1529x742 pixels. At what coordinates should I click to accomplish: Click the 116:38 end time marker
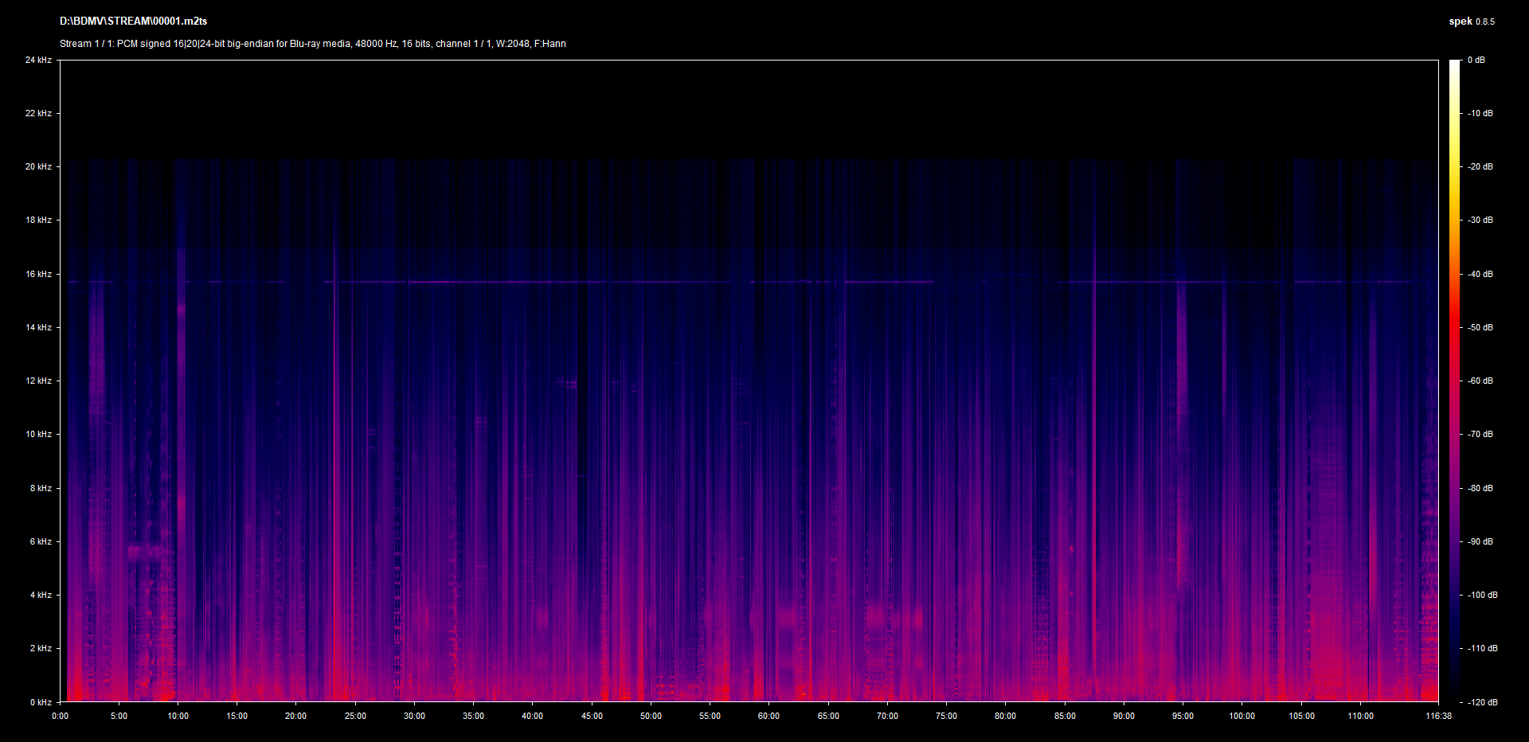[1438, 716]
